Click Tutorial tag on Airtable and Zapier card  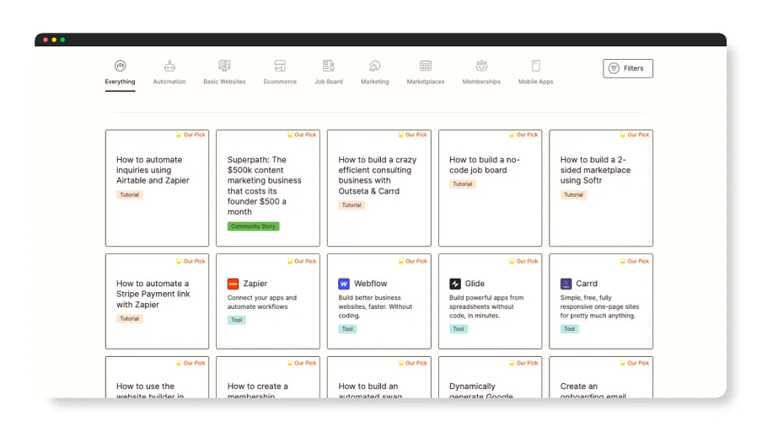point(129,194)
